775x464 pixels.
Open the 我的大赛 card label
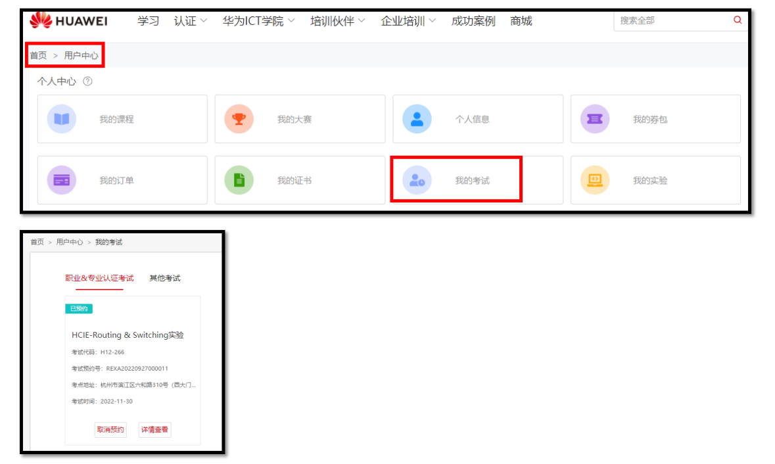tap(294, 119)
